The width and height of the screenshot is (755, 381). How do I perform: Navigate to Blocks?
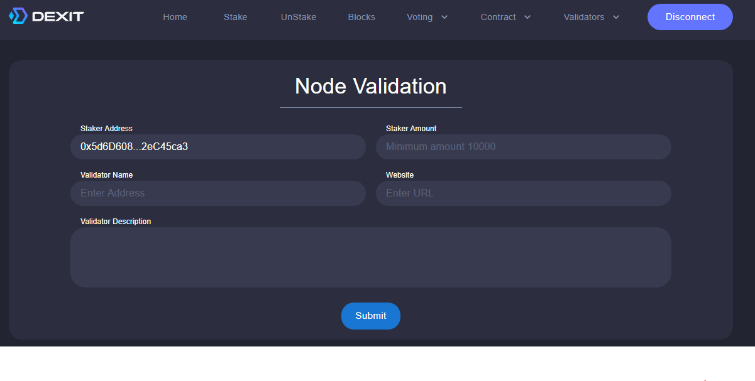[x=361, y=17]
